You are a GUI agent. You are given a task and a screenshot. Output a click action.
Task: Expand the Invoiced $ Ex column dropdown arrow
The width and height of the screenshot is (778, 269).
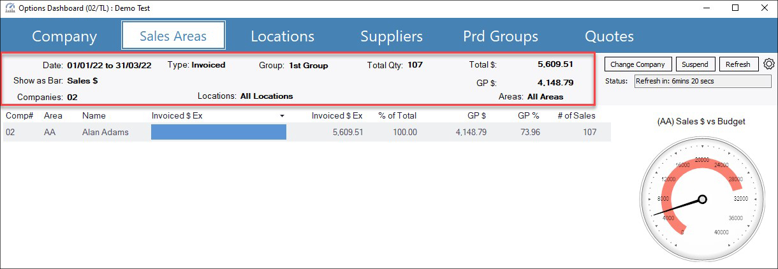282,116
